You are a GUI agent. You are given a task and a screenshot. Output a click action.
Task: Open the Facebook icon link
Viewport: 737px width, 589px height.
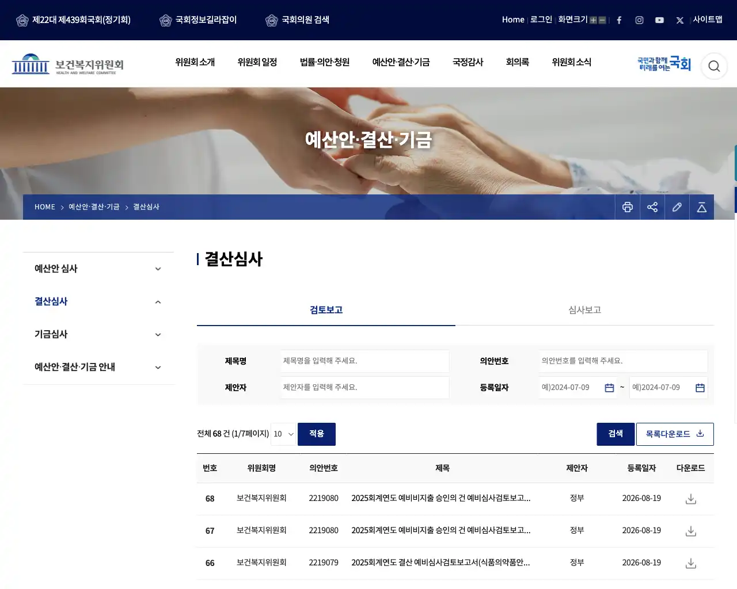click(x=619, y=20)
